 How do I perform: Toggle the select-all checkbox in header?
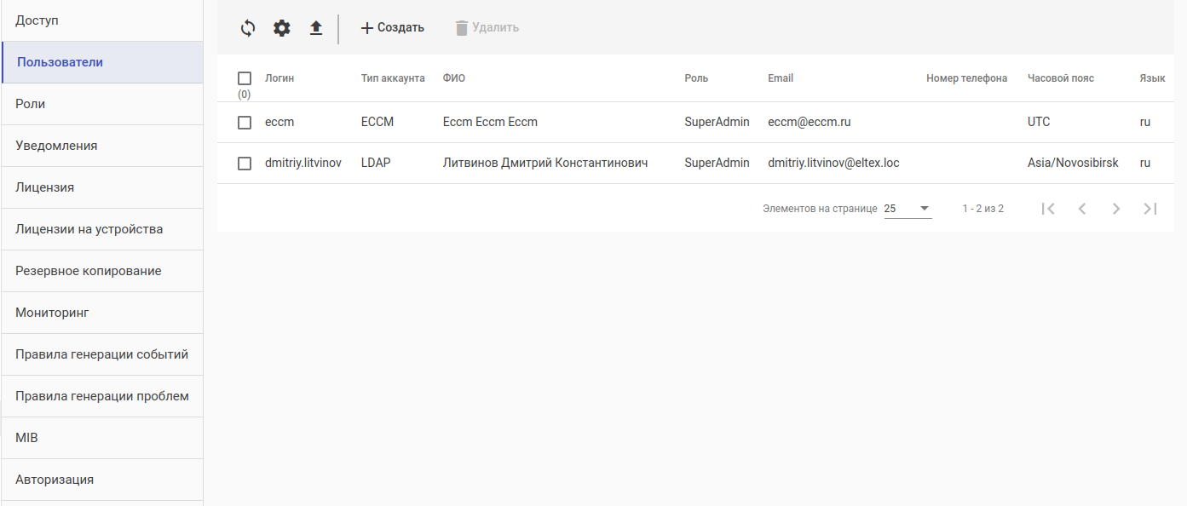[x=245, y=78]
